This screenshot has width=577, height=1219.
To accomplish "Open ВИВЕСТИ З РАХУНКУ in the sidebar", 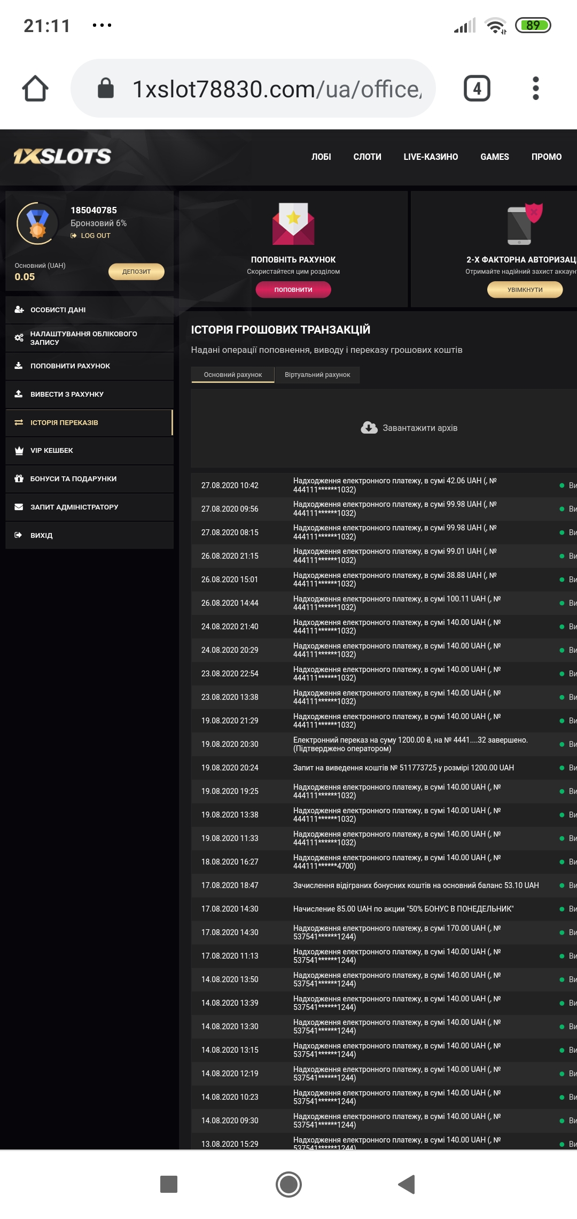I will pyautogui.click(x=67, y=394).
